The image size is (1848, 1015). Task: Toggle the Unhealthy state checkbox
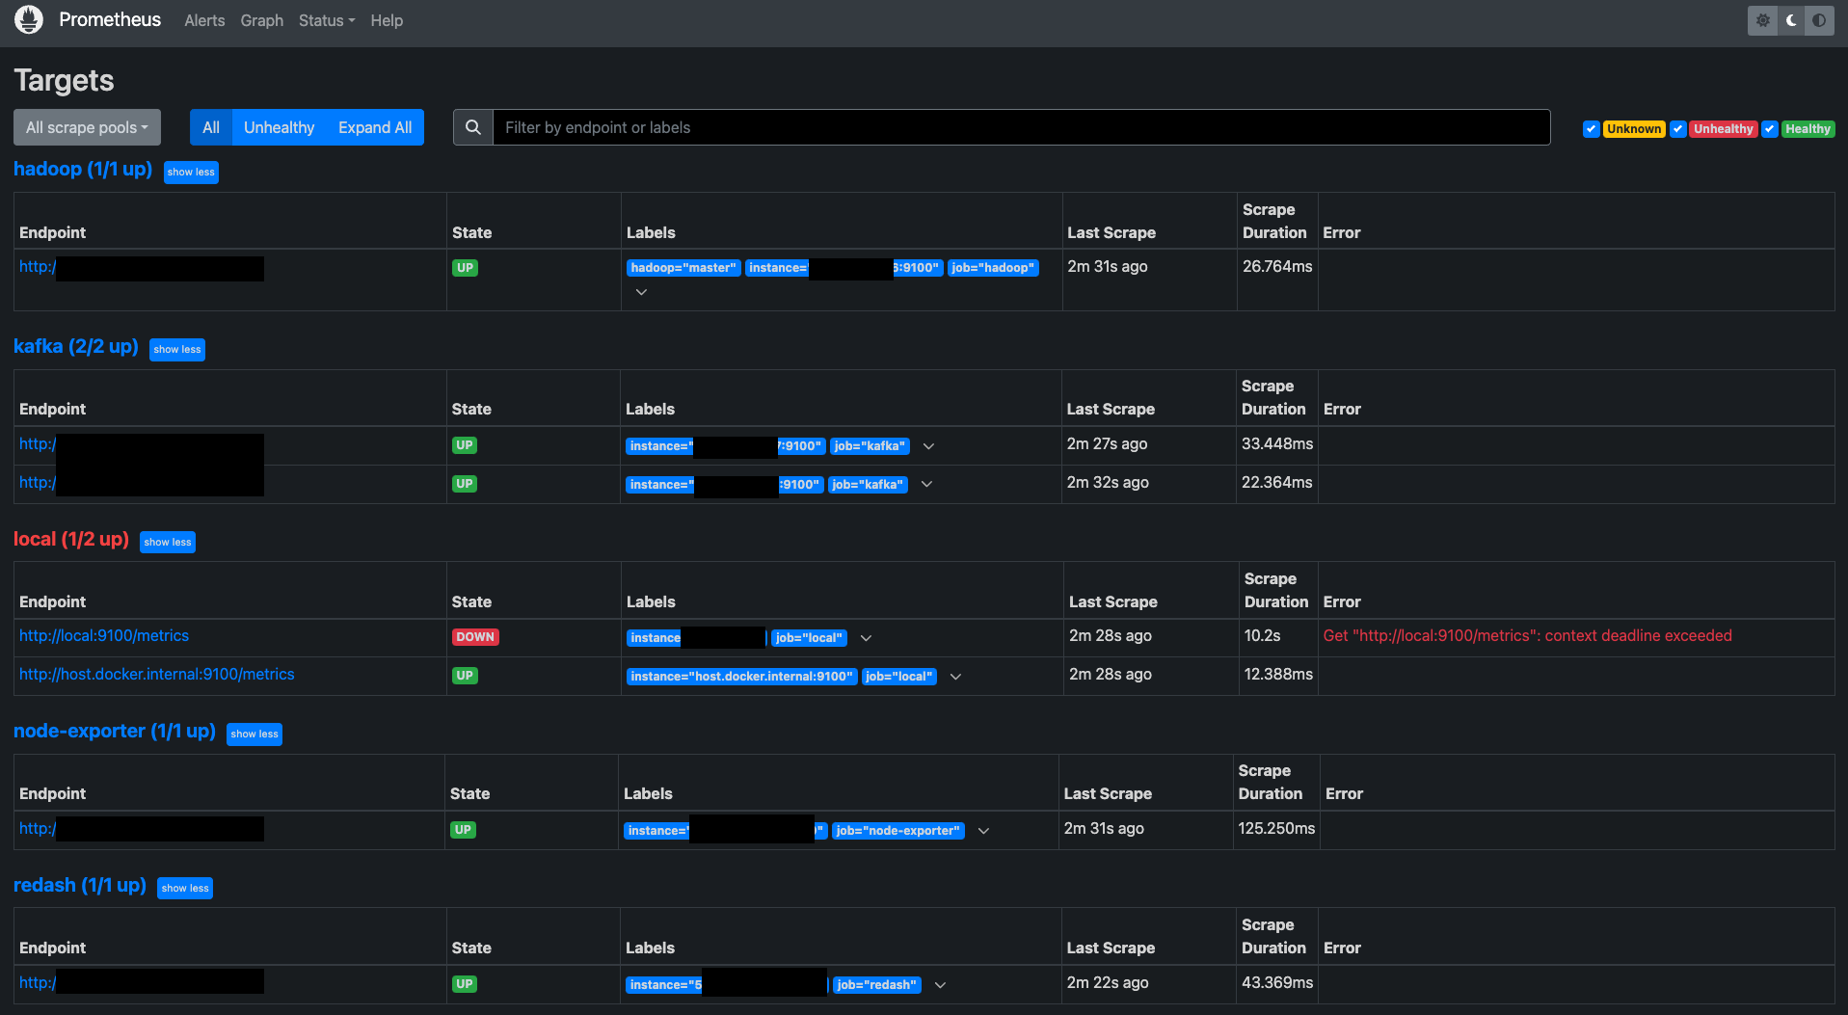(x=1678, y=129)
